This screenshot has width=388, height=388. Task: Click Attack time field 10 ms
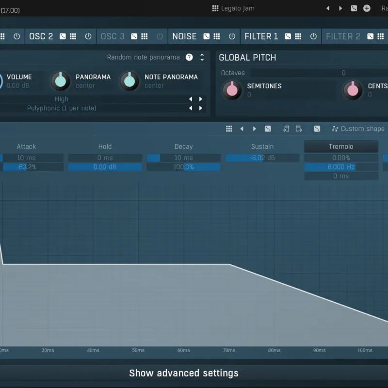pyautogui.click(x=32, y=158)
